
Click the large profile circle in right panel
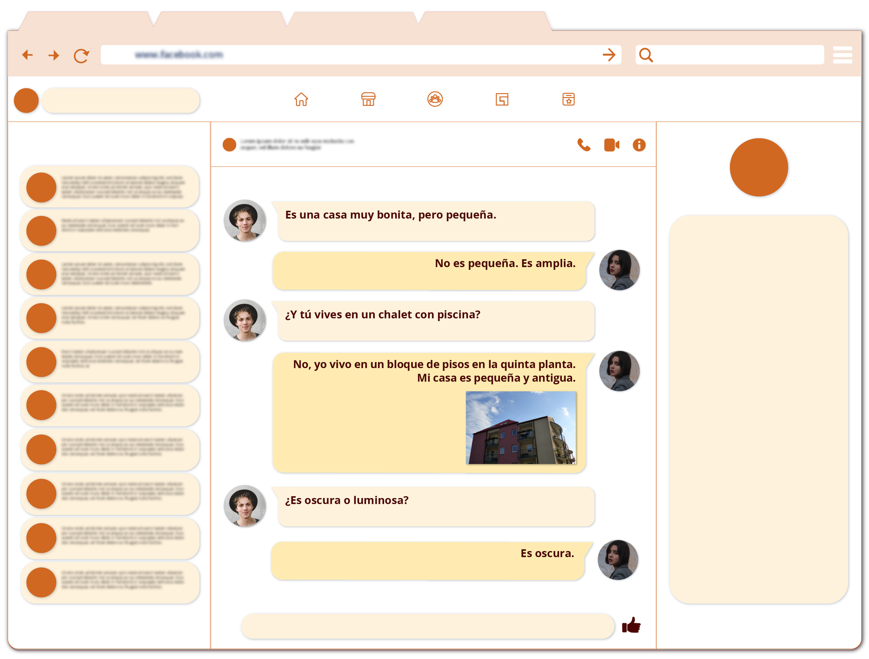(x=758, y=167)
